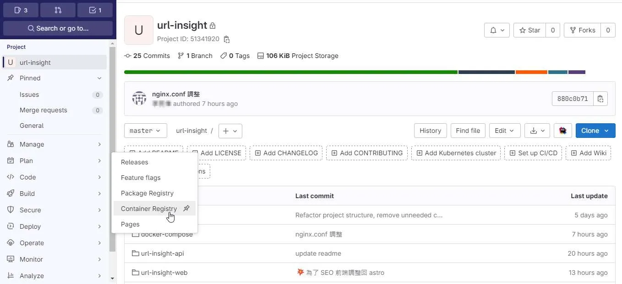622x284 pixels.
Task: Open the repository in a JetBrains IDE
Action: pyautogui.click(x=562, y=131)
